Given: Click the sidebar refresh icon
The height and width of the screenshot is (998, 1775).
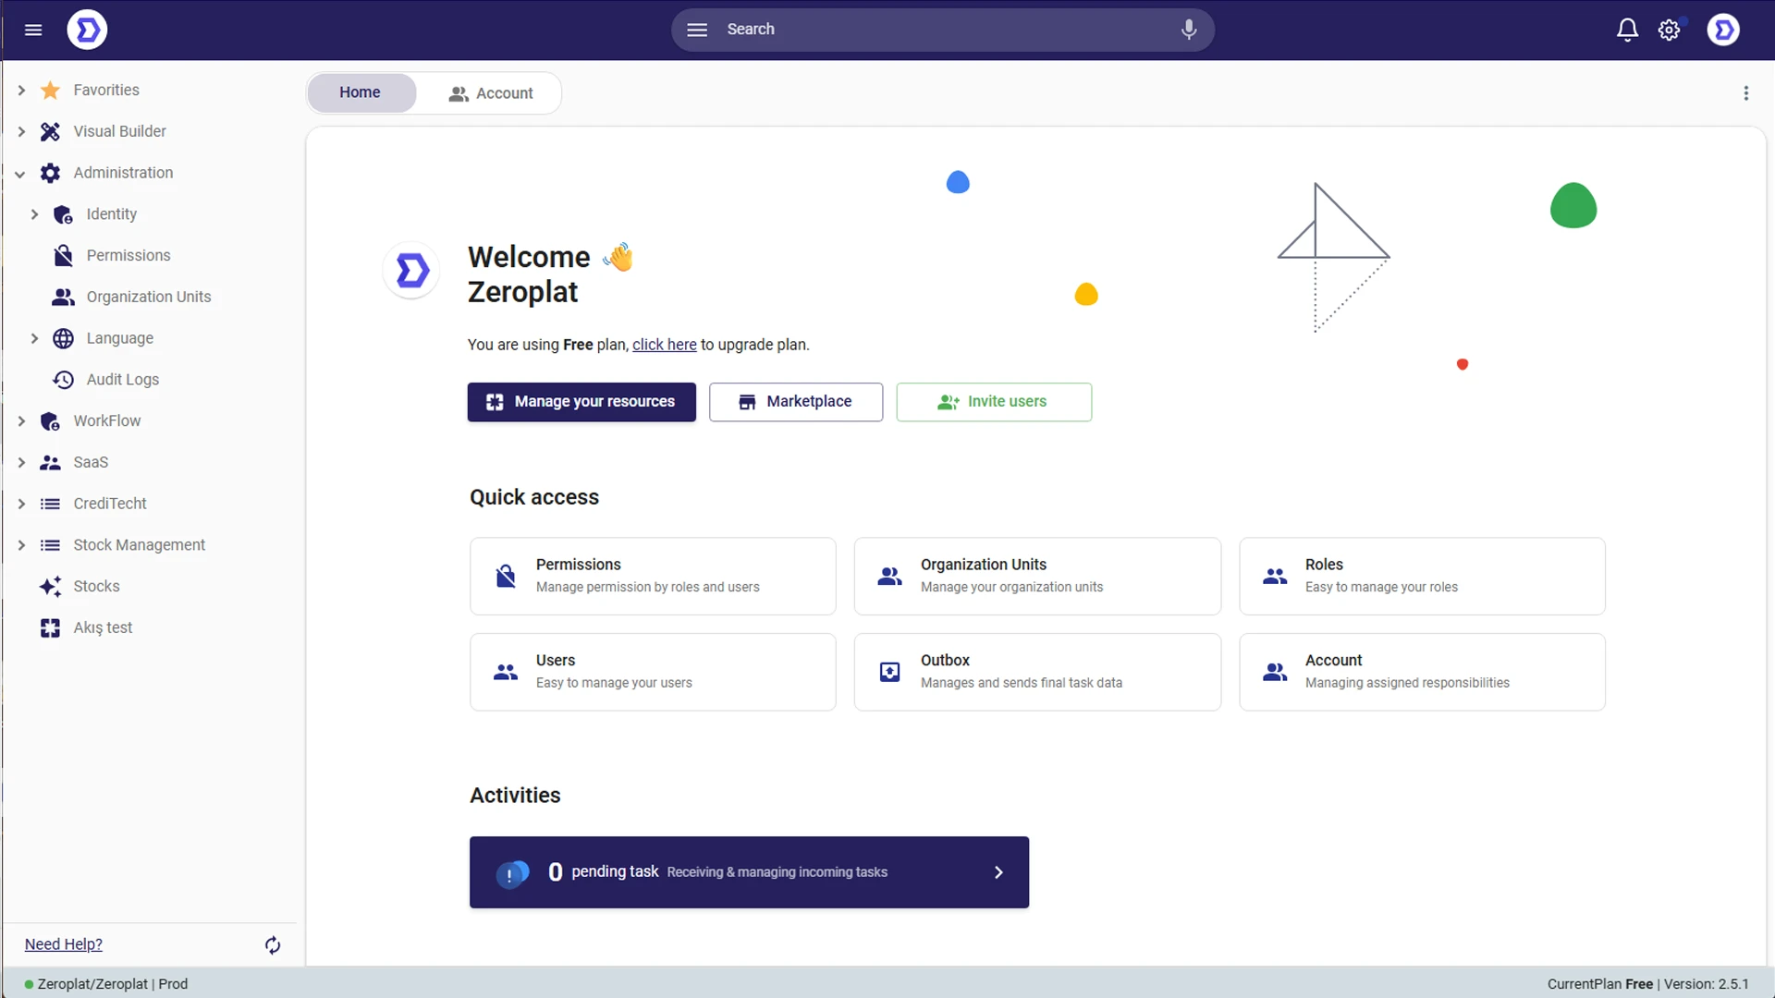Looking at the screenshot, I should 273,944.
